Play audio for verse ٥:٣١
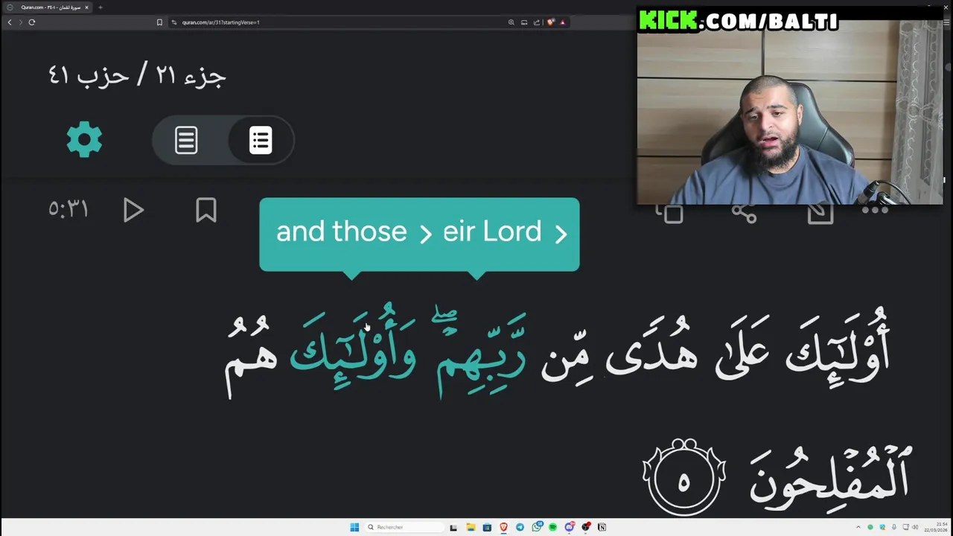 [133, 211]
